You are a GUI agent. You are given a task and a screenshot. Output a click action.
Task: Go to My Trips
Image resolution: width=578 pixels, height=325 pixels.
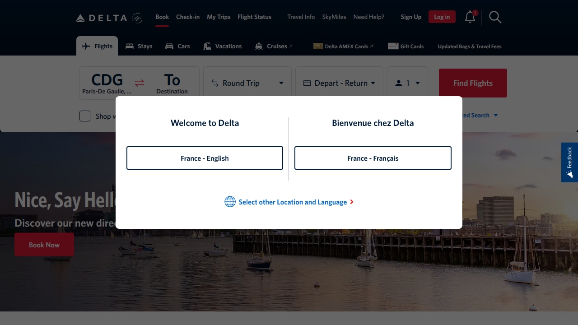tap(219, 17)
